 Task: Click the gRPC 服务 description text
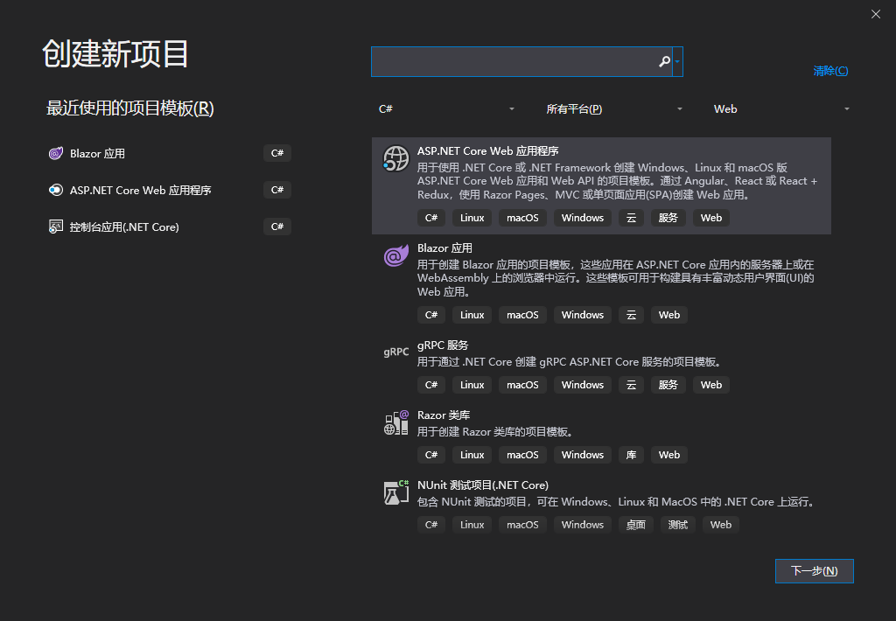(x=570, y=361)
